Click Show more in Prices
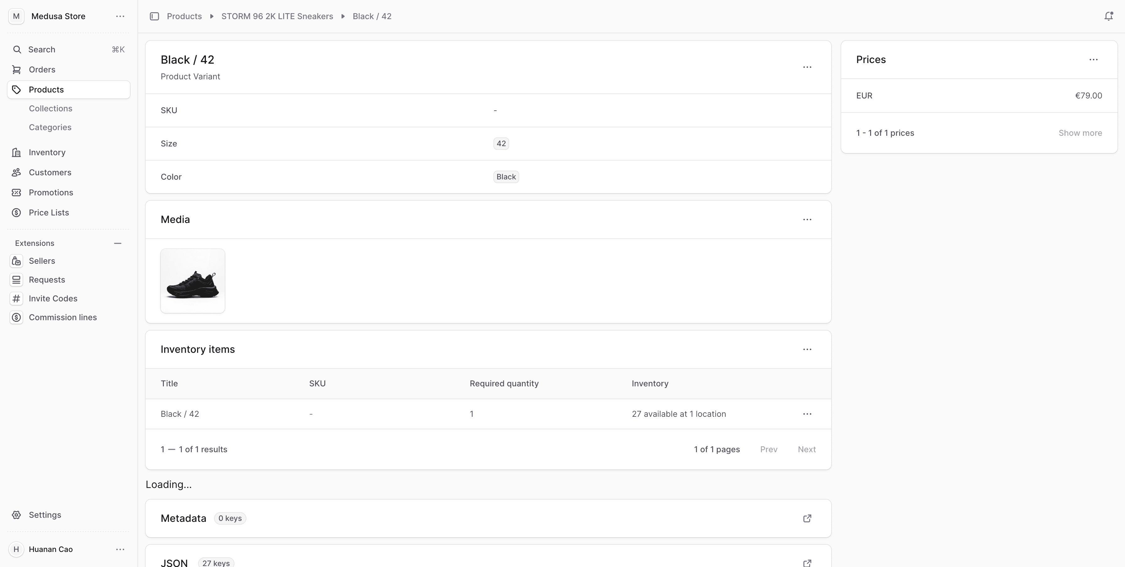 pyautogui.click(x=1079, y=133)
